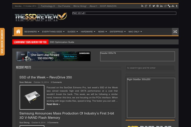
Task: Open 0 Comments on RevoDrive post
Action: [56, 82]
